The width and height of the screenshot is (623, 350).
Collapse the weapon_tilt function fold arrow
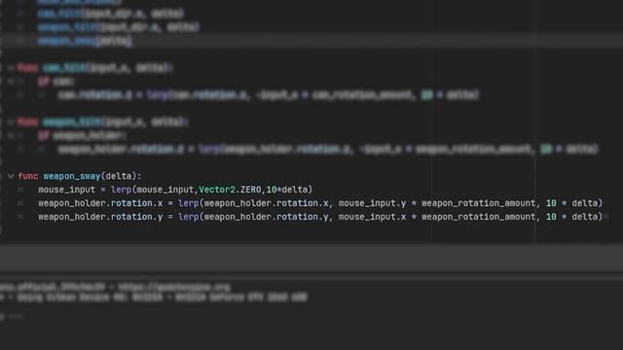point(11,122)
